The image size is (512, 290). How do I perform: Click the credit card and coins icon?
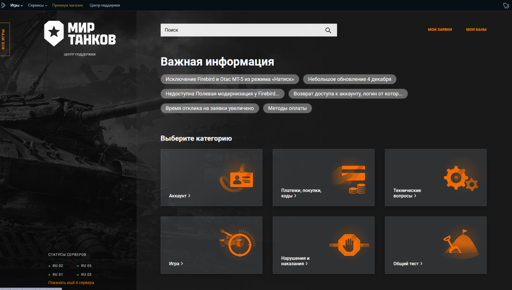click(352, 179)
